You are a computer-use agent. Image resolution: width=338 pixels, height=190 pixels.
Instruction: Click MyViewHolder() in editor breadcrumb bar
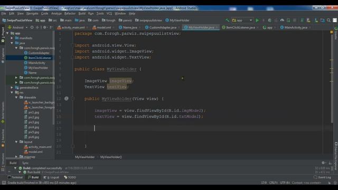[111, 157]
